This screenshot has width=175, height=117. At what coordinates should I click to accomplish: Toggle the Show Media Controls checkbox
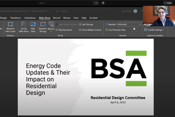pyautogui.click(x=80, y=30)
